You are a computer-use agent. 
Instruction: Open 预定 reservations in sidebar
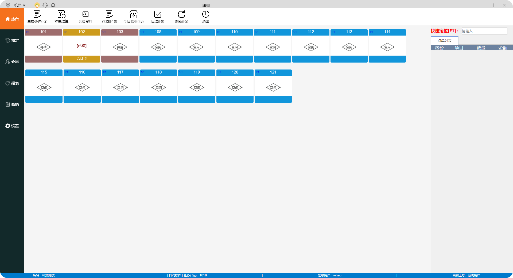pyautogui.click(x=12, y=40)
